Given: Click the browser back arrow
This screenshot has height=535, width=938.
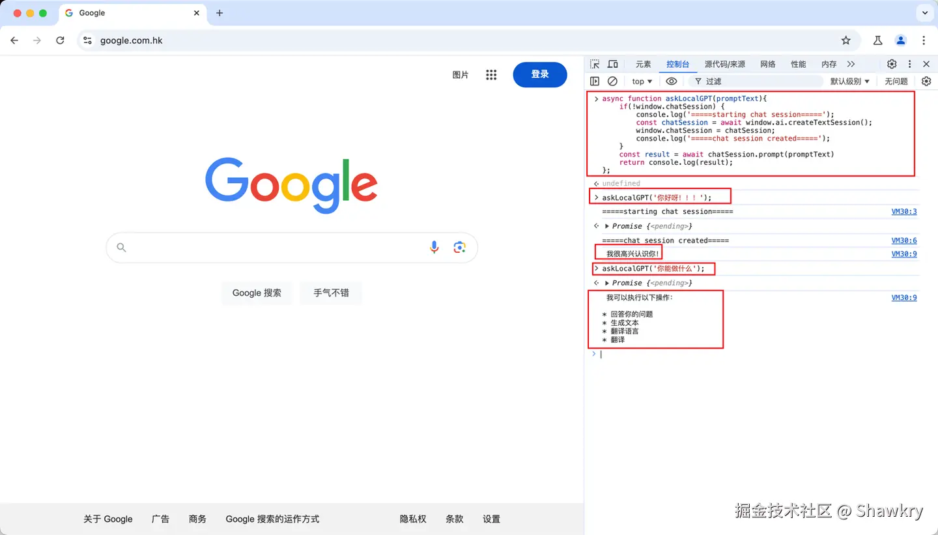Looking at the screenshot, I should (x=14, y=40).
